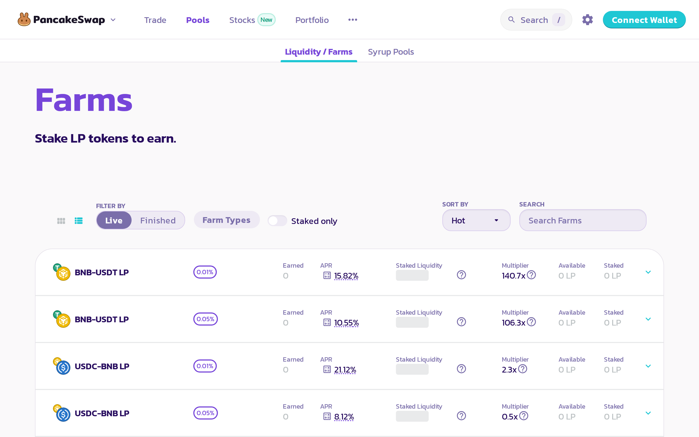Open the three-dots more menu
The image size is (699, 437).
pos(353,20)
